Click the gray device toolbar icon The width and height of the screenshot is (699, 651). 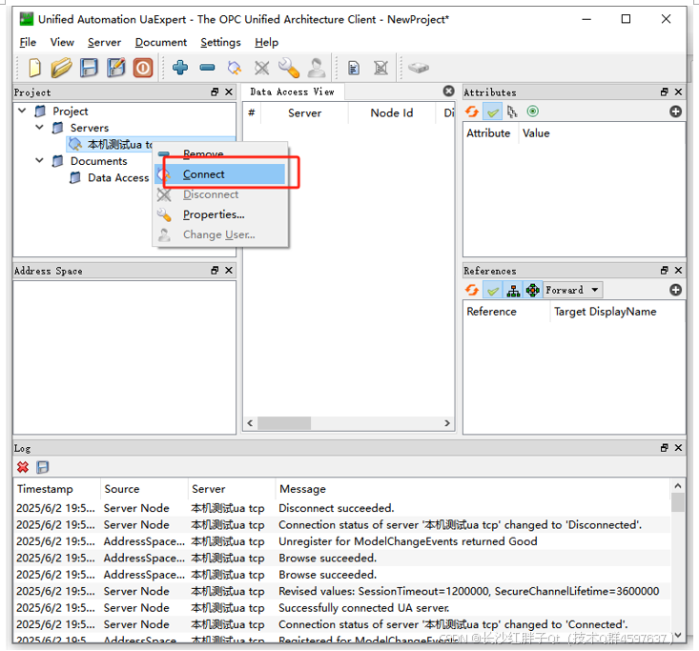pyautogui.click(x=419, y=69)
